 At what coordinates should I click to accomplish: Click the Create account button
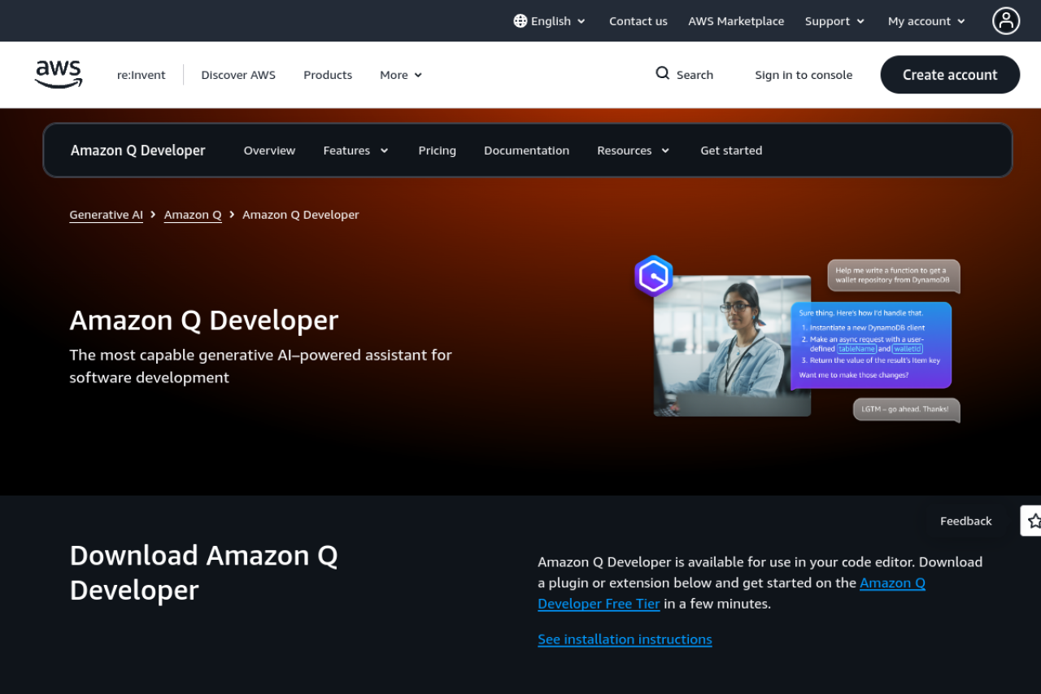[x=950, y=75]
